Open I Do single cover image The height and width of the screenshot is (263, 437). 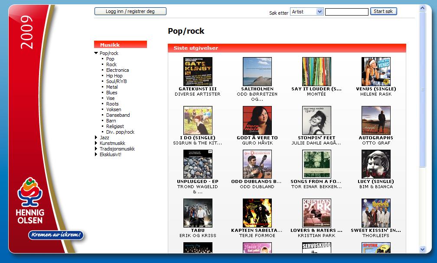click(x=198, y=120)
